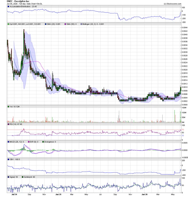The image size is (188, 198).
Task: Click the 'Sentiment: 60' label
Action: tap(29, 177)
